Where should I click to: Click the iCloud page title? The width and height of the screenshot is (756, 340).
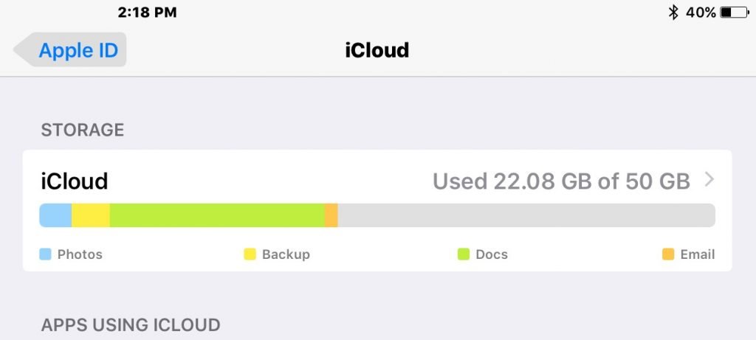[x=377, y=50]
